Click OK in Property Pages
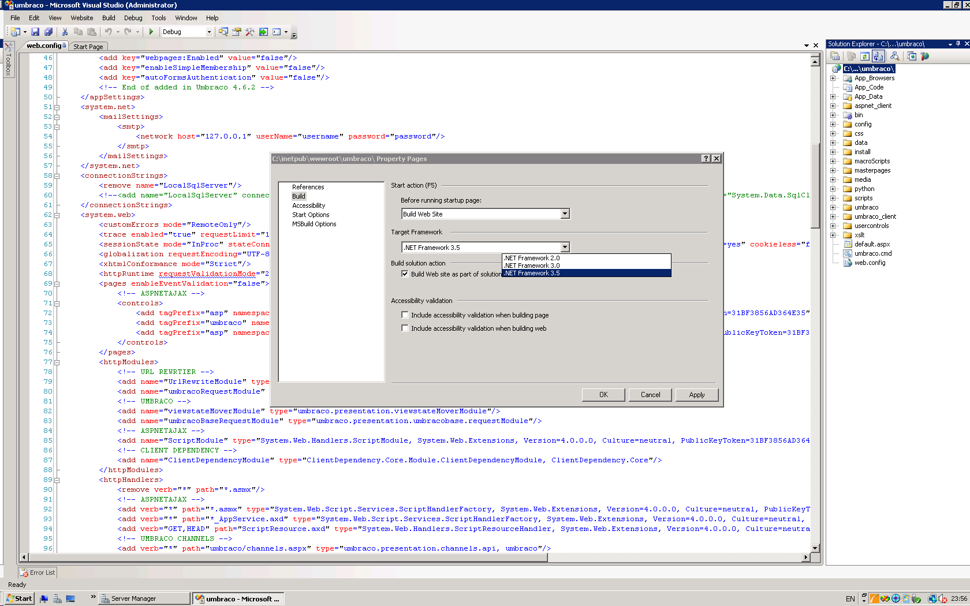The height and width of the screenshot is (606, 970). coord(603,395)
